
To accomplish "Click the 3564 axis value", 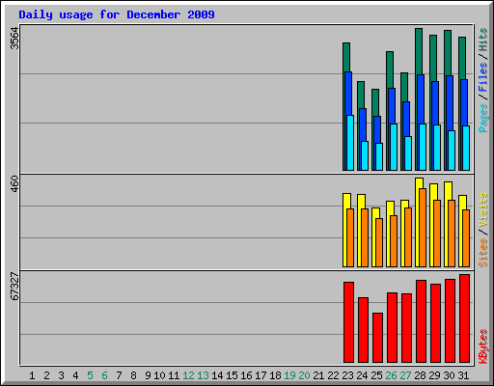I will 15,39.
